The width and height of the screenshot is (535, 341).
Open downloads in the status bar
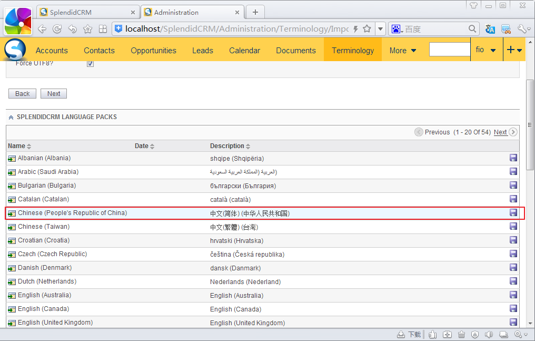pyautogui.click(x=409, y=335)
